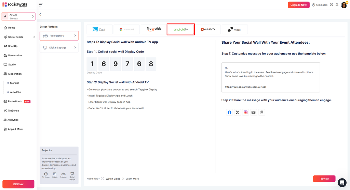Open Analytics in the sidebar

[x=11, y=120]
